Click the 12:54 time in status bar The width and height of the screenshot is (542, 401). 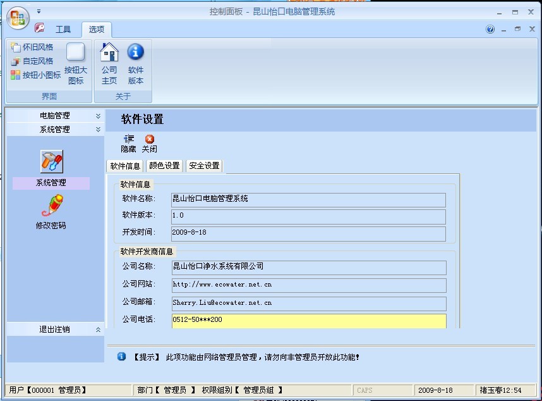pos(510,390)
